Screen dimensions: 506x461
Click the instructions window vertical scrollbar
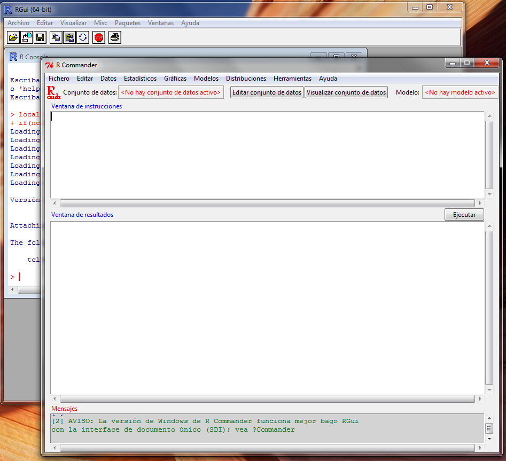tap(489, 155)
